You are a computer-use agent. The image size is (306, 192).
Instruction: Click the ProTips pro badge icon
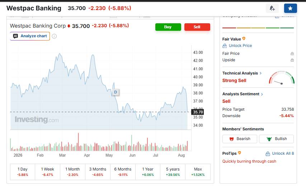[x=239, y=153]
